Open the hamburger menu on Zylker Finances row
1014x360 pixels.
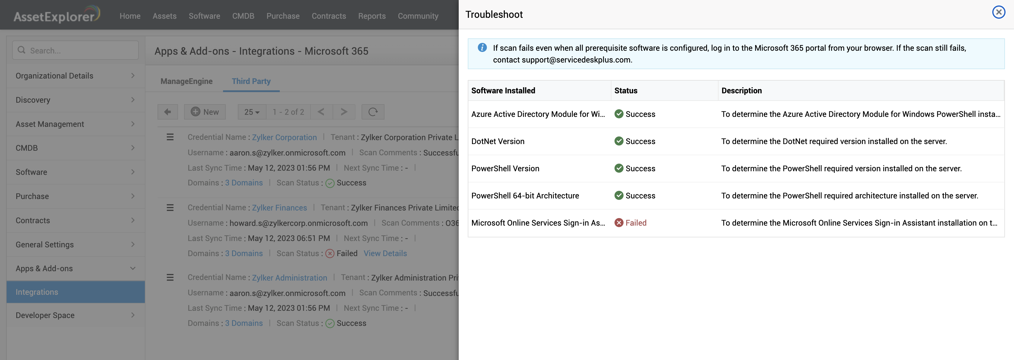point(170,207)
